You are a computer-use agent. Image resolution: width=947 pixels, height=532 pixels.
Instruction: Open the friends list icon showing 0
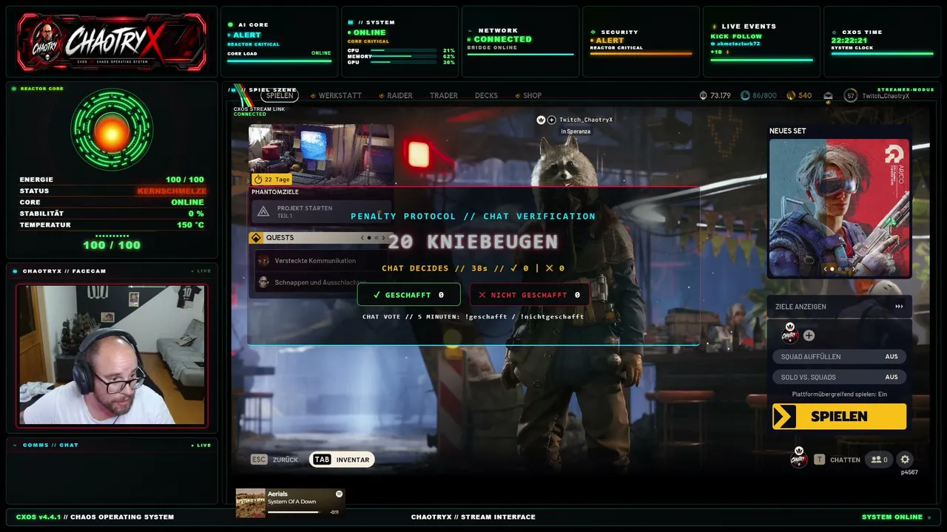(x=879, y=460)
